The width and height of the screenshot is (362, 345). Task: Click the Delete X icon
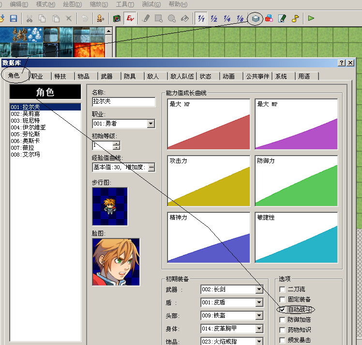click(x=69, y=18)
